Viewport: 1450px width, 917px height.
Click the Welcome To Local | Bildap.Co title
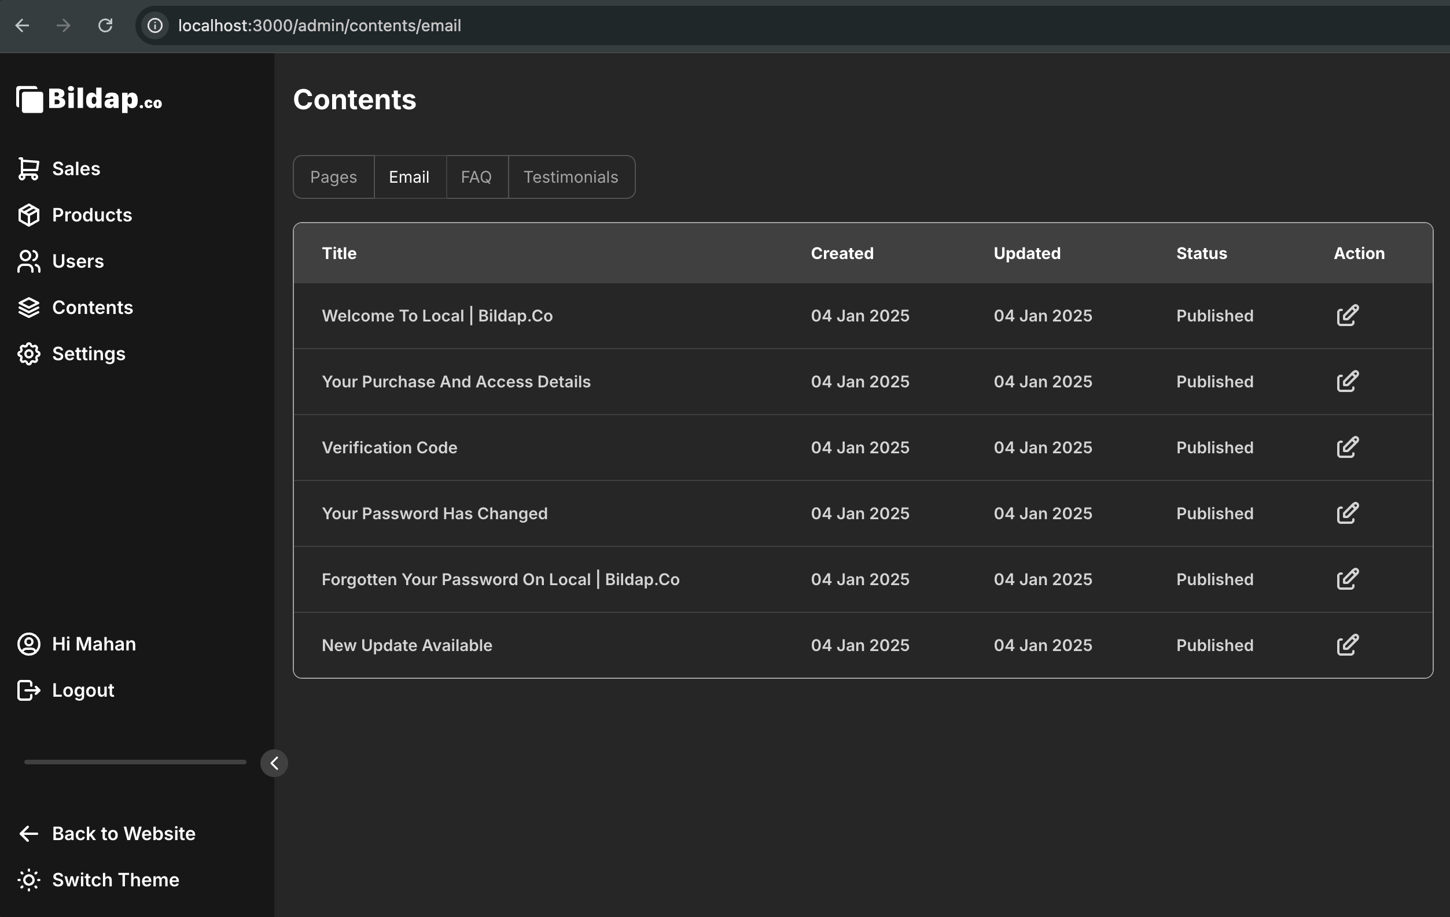437,316
